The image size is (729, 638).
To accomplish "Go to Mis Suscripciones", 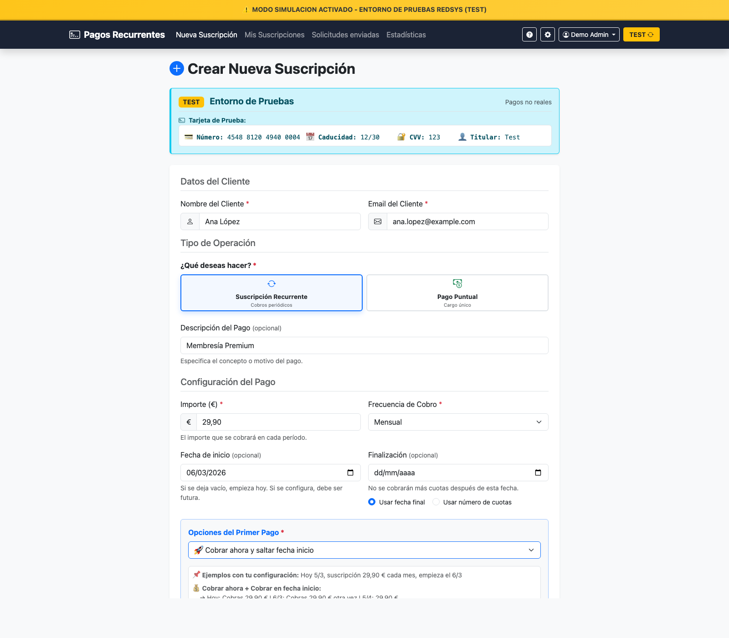I will click(274, 35).
